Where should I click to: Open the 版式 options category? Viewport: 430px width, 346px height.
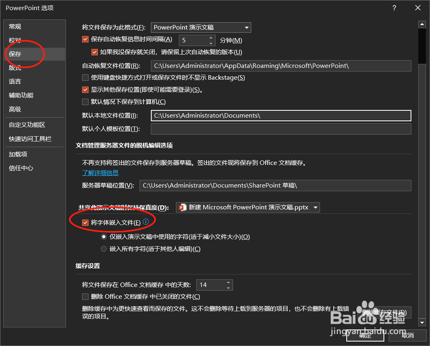click(x=34, y=68)
